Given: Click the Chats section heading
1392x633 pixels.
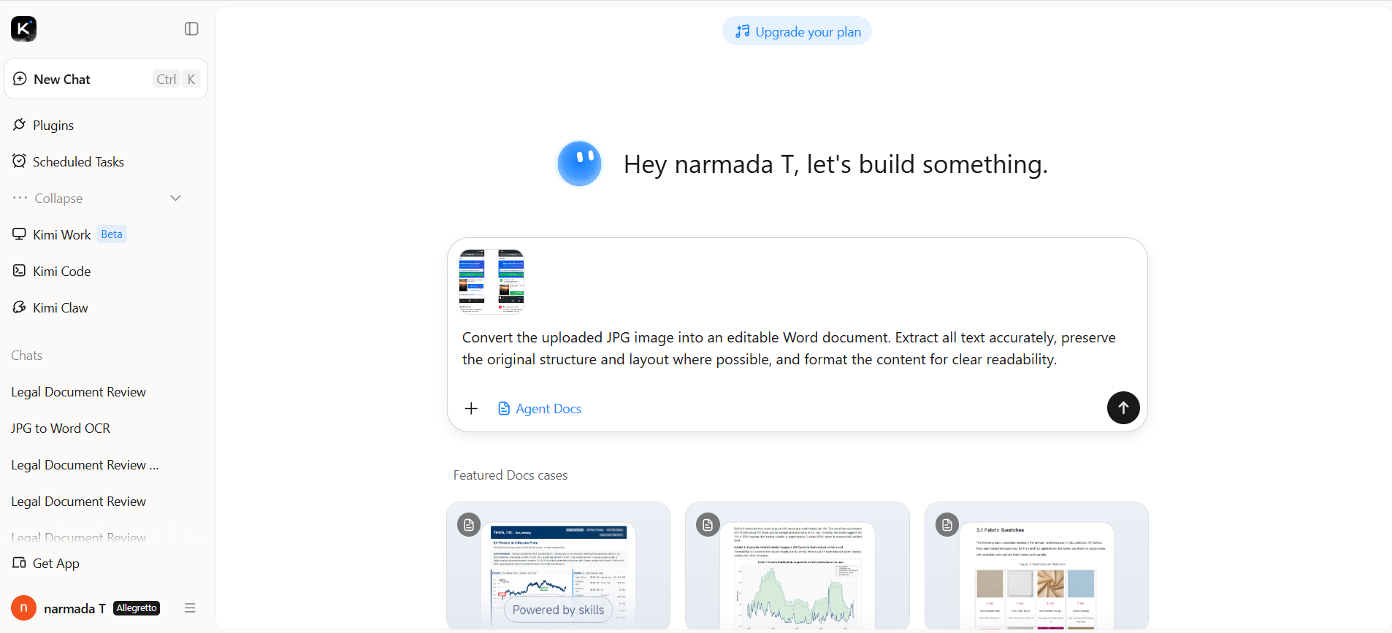Looking at the screenshot, I should point(27,356).
